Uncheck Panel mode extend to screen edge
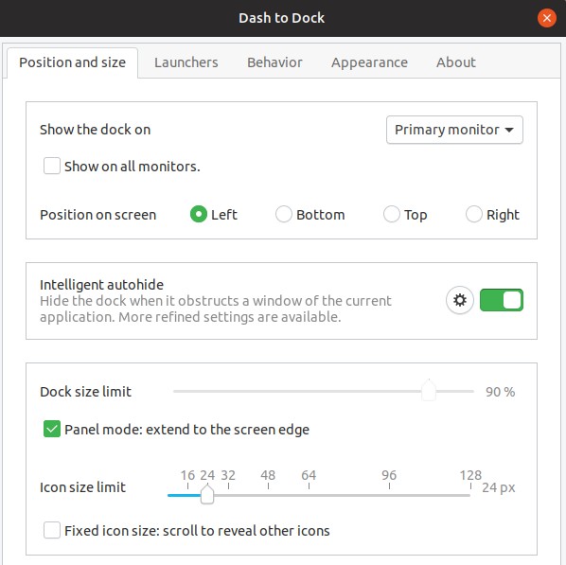566x565 pixels. tap(52, 429)
